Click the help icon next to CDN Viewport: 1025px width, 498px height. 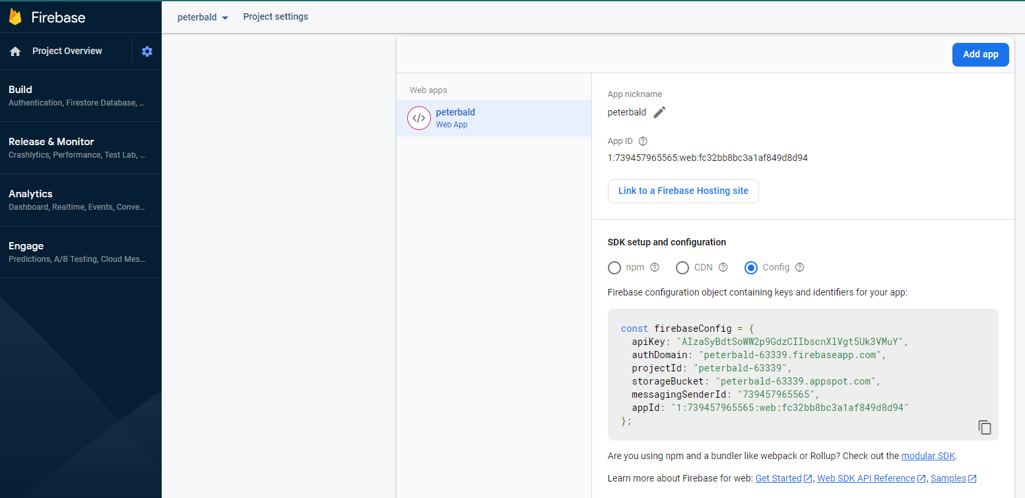[x=723, y=267]
